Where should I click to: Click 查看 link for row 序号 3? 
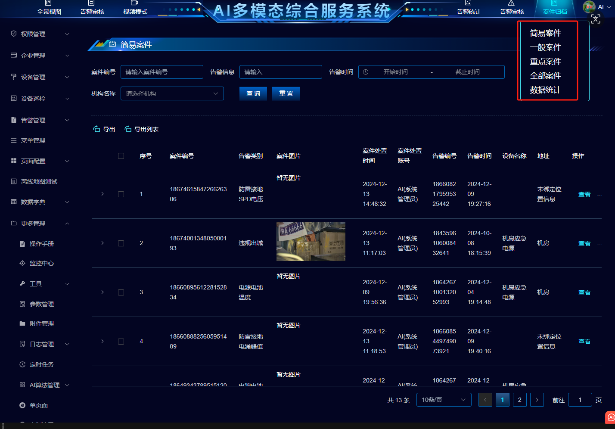(584, 292)
